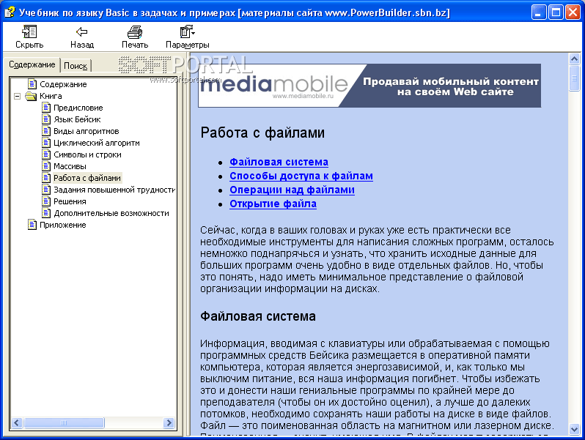This screenshot has height=440, width=585.
Task: Open Задания повышенной трудности chapter
Action: click(x=114, y=190)
